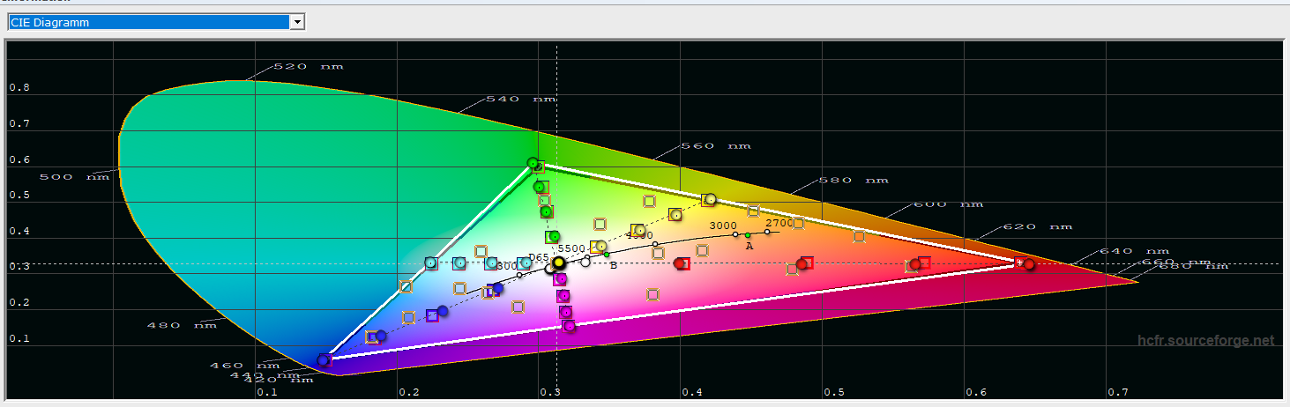This screenshot has height=407, width=1290.
Task: Click the y-axis '0.6' value
Action: click(x=19, y=159)
